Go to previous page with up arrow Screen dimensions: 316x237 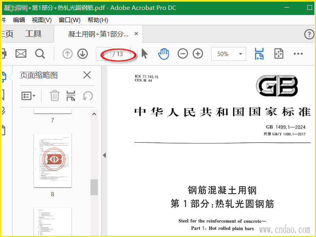pos(67,54)
